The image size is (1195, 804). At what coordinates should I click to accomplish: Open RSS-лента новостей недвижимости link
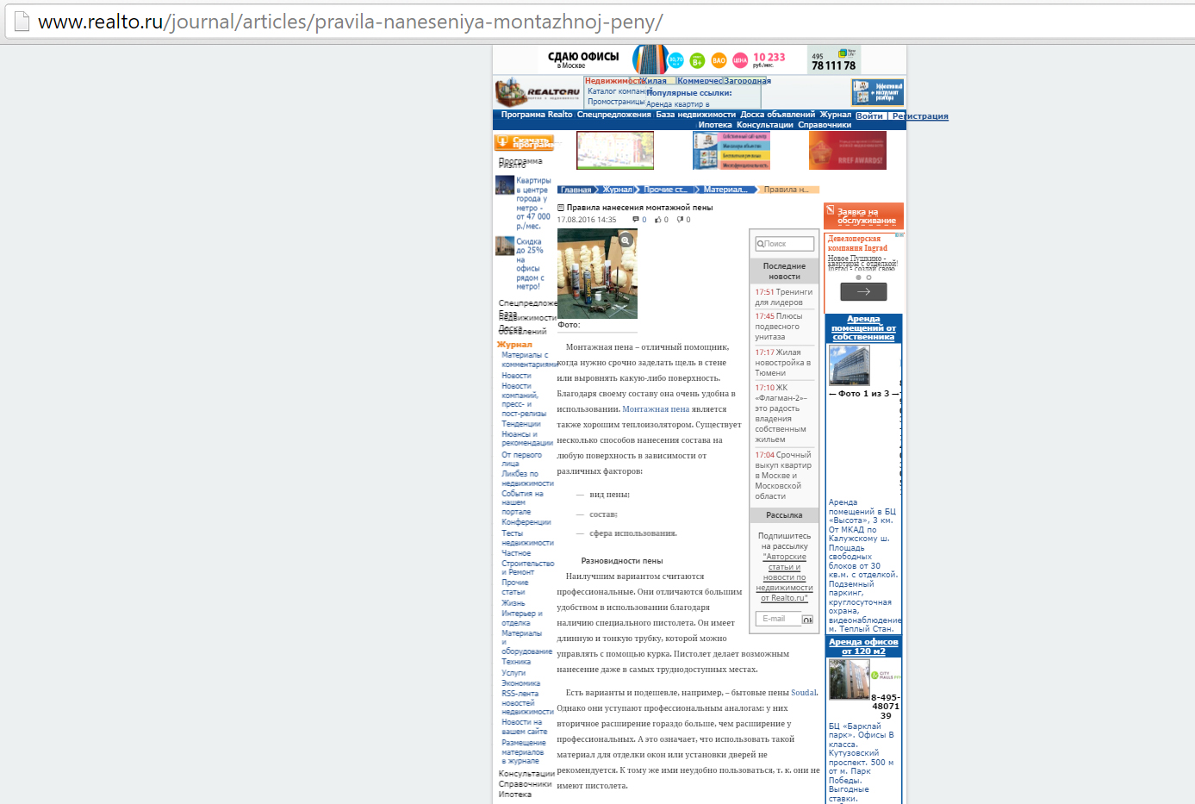click(527, 703)
